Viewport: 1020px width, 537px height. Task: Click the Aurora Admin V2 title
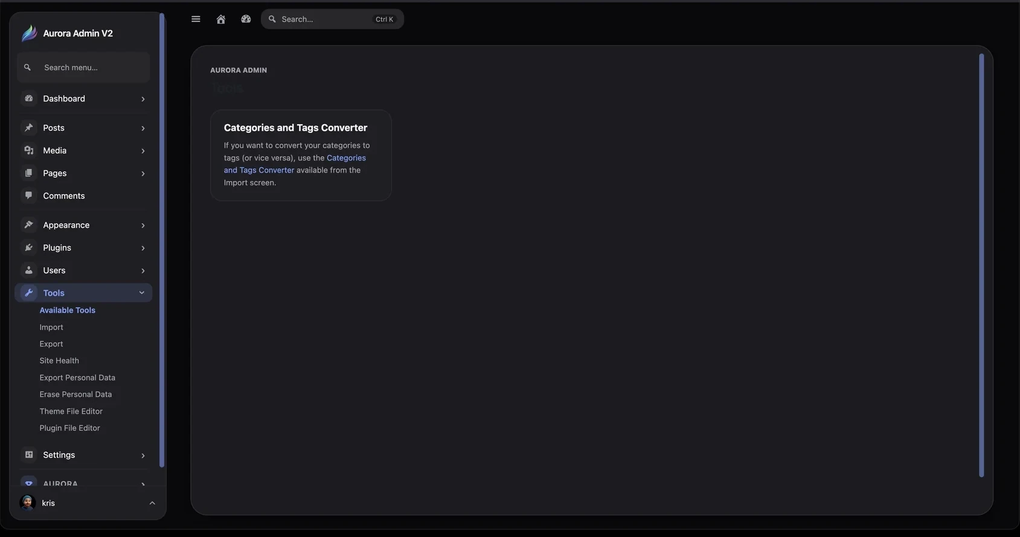coord(78,33)
